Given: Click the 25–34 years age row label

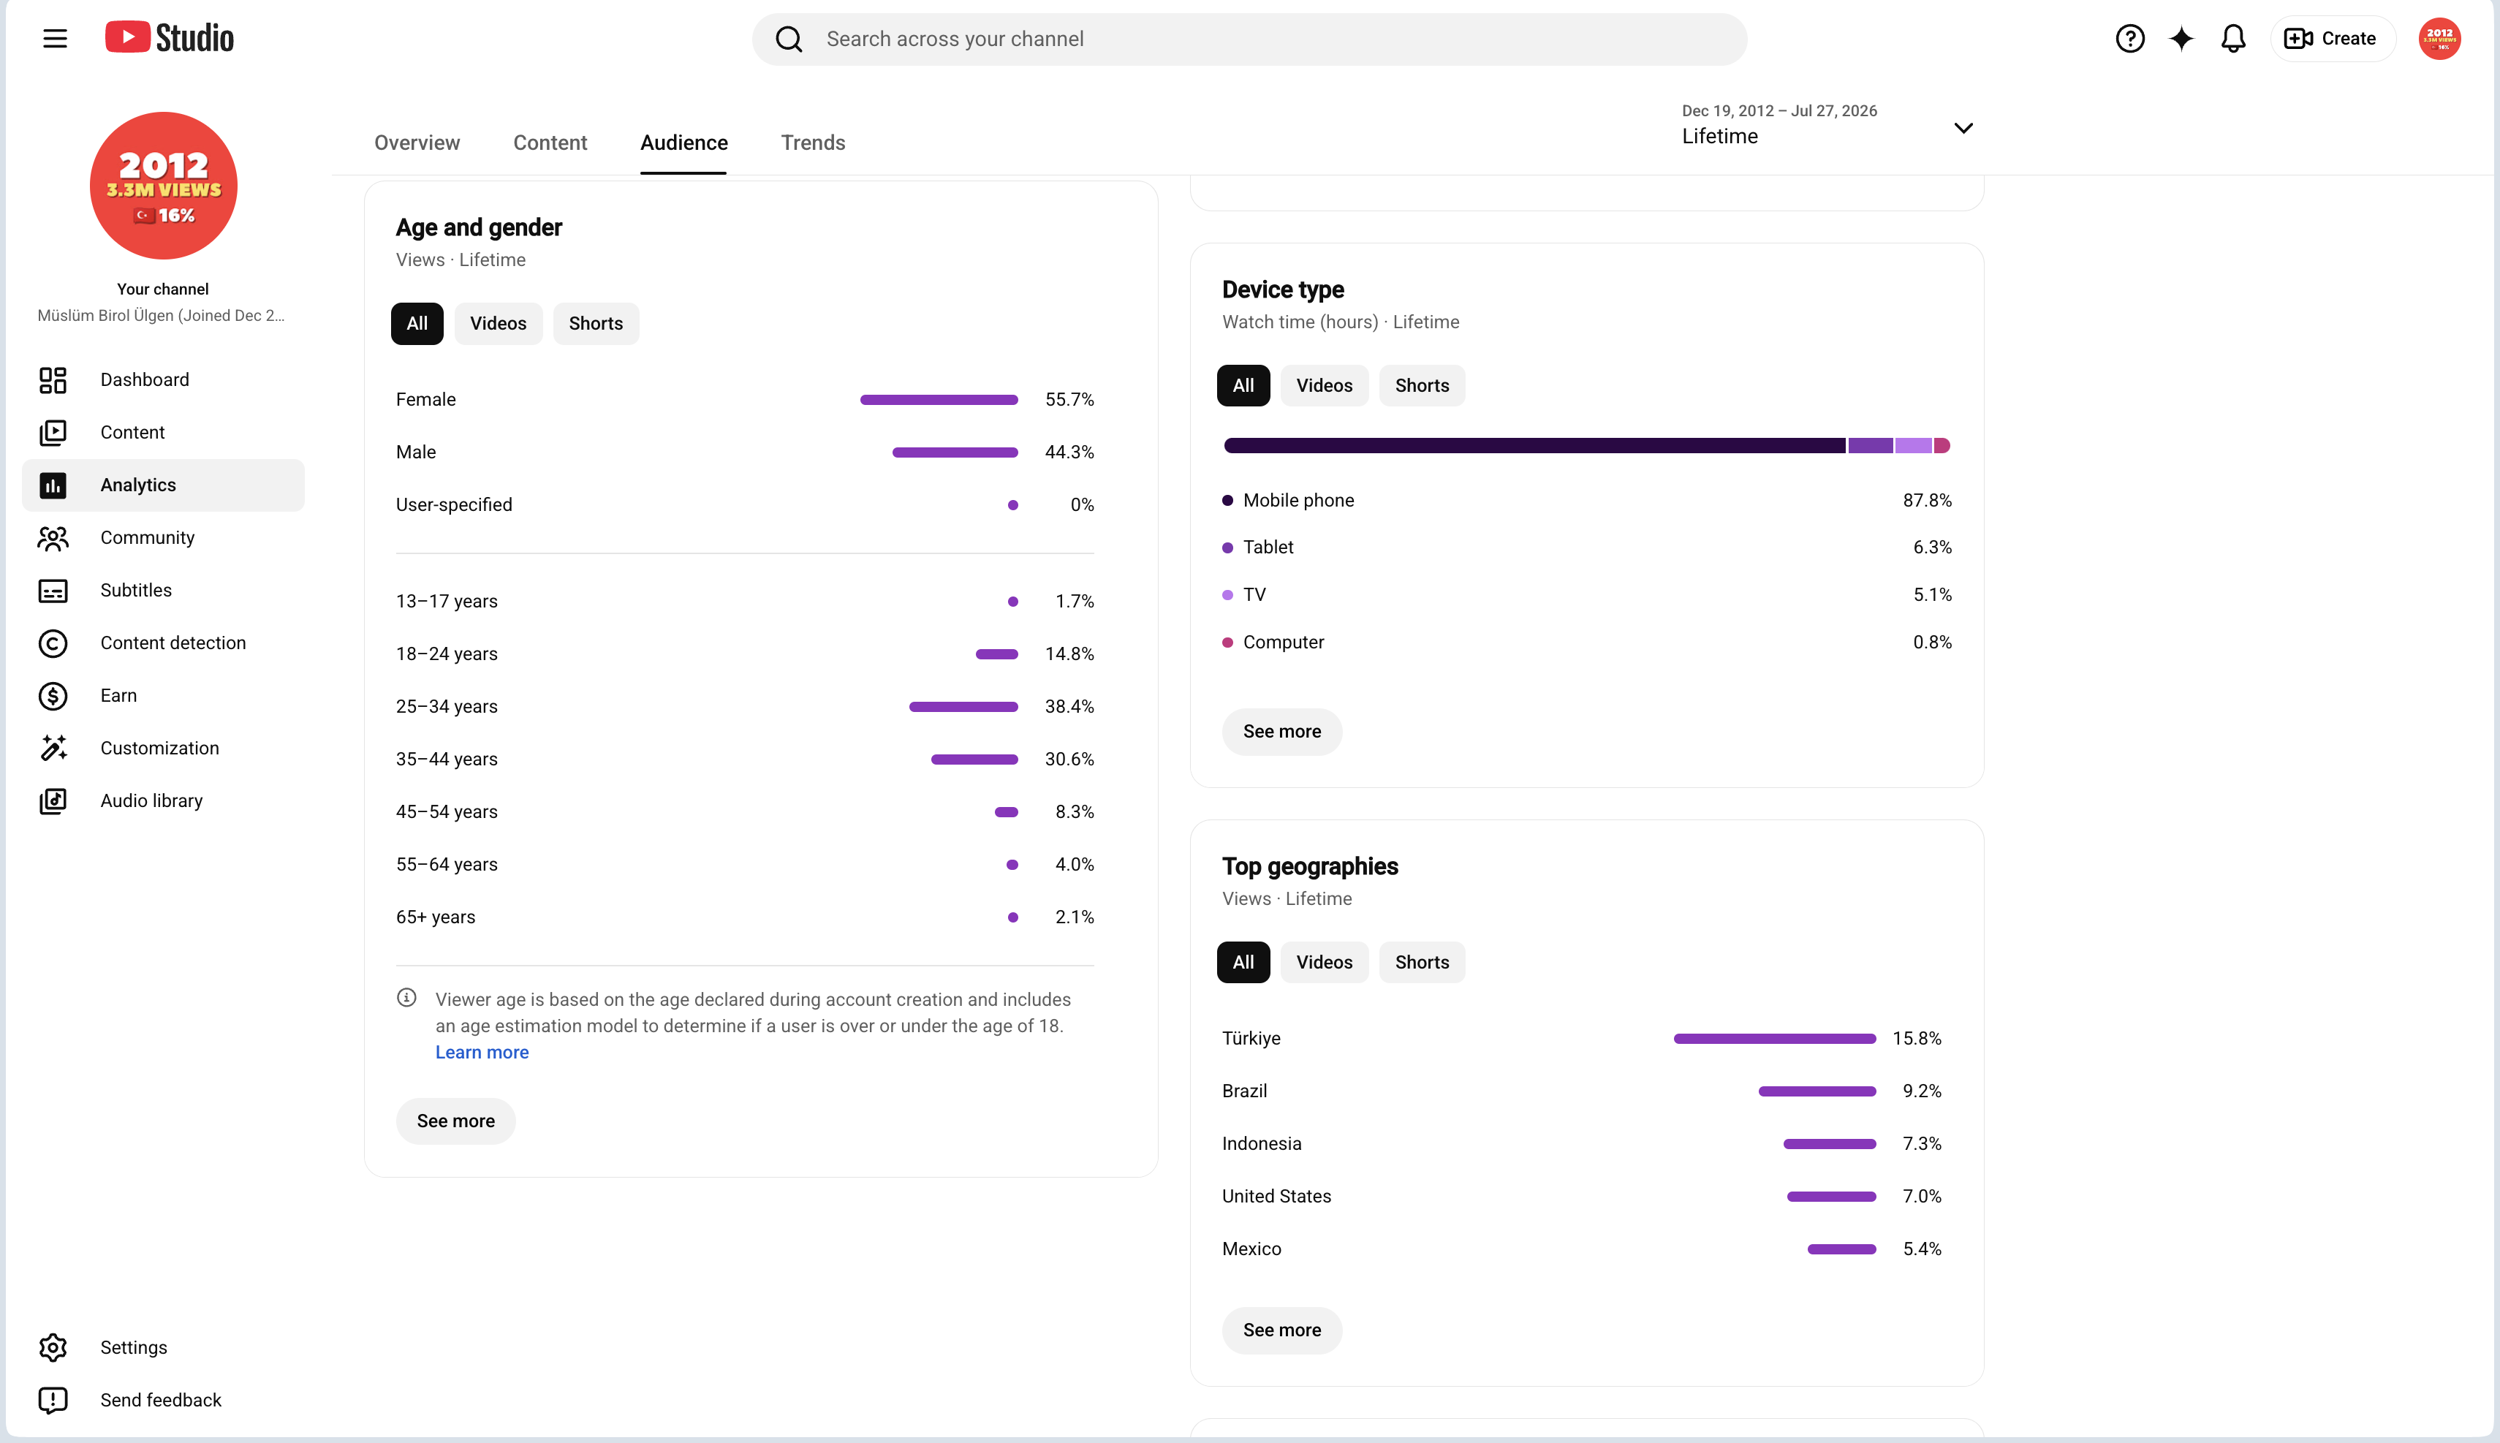Looking at the screenshot, I should (447, 707).
